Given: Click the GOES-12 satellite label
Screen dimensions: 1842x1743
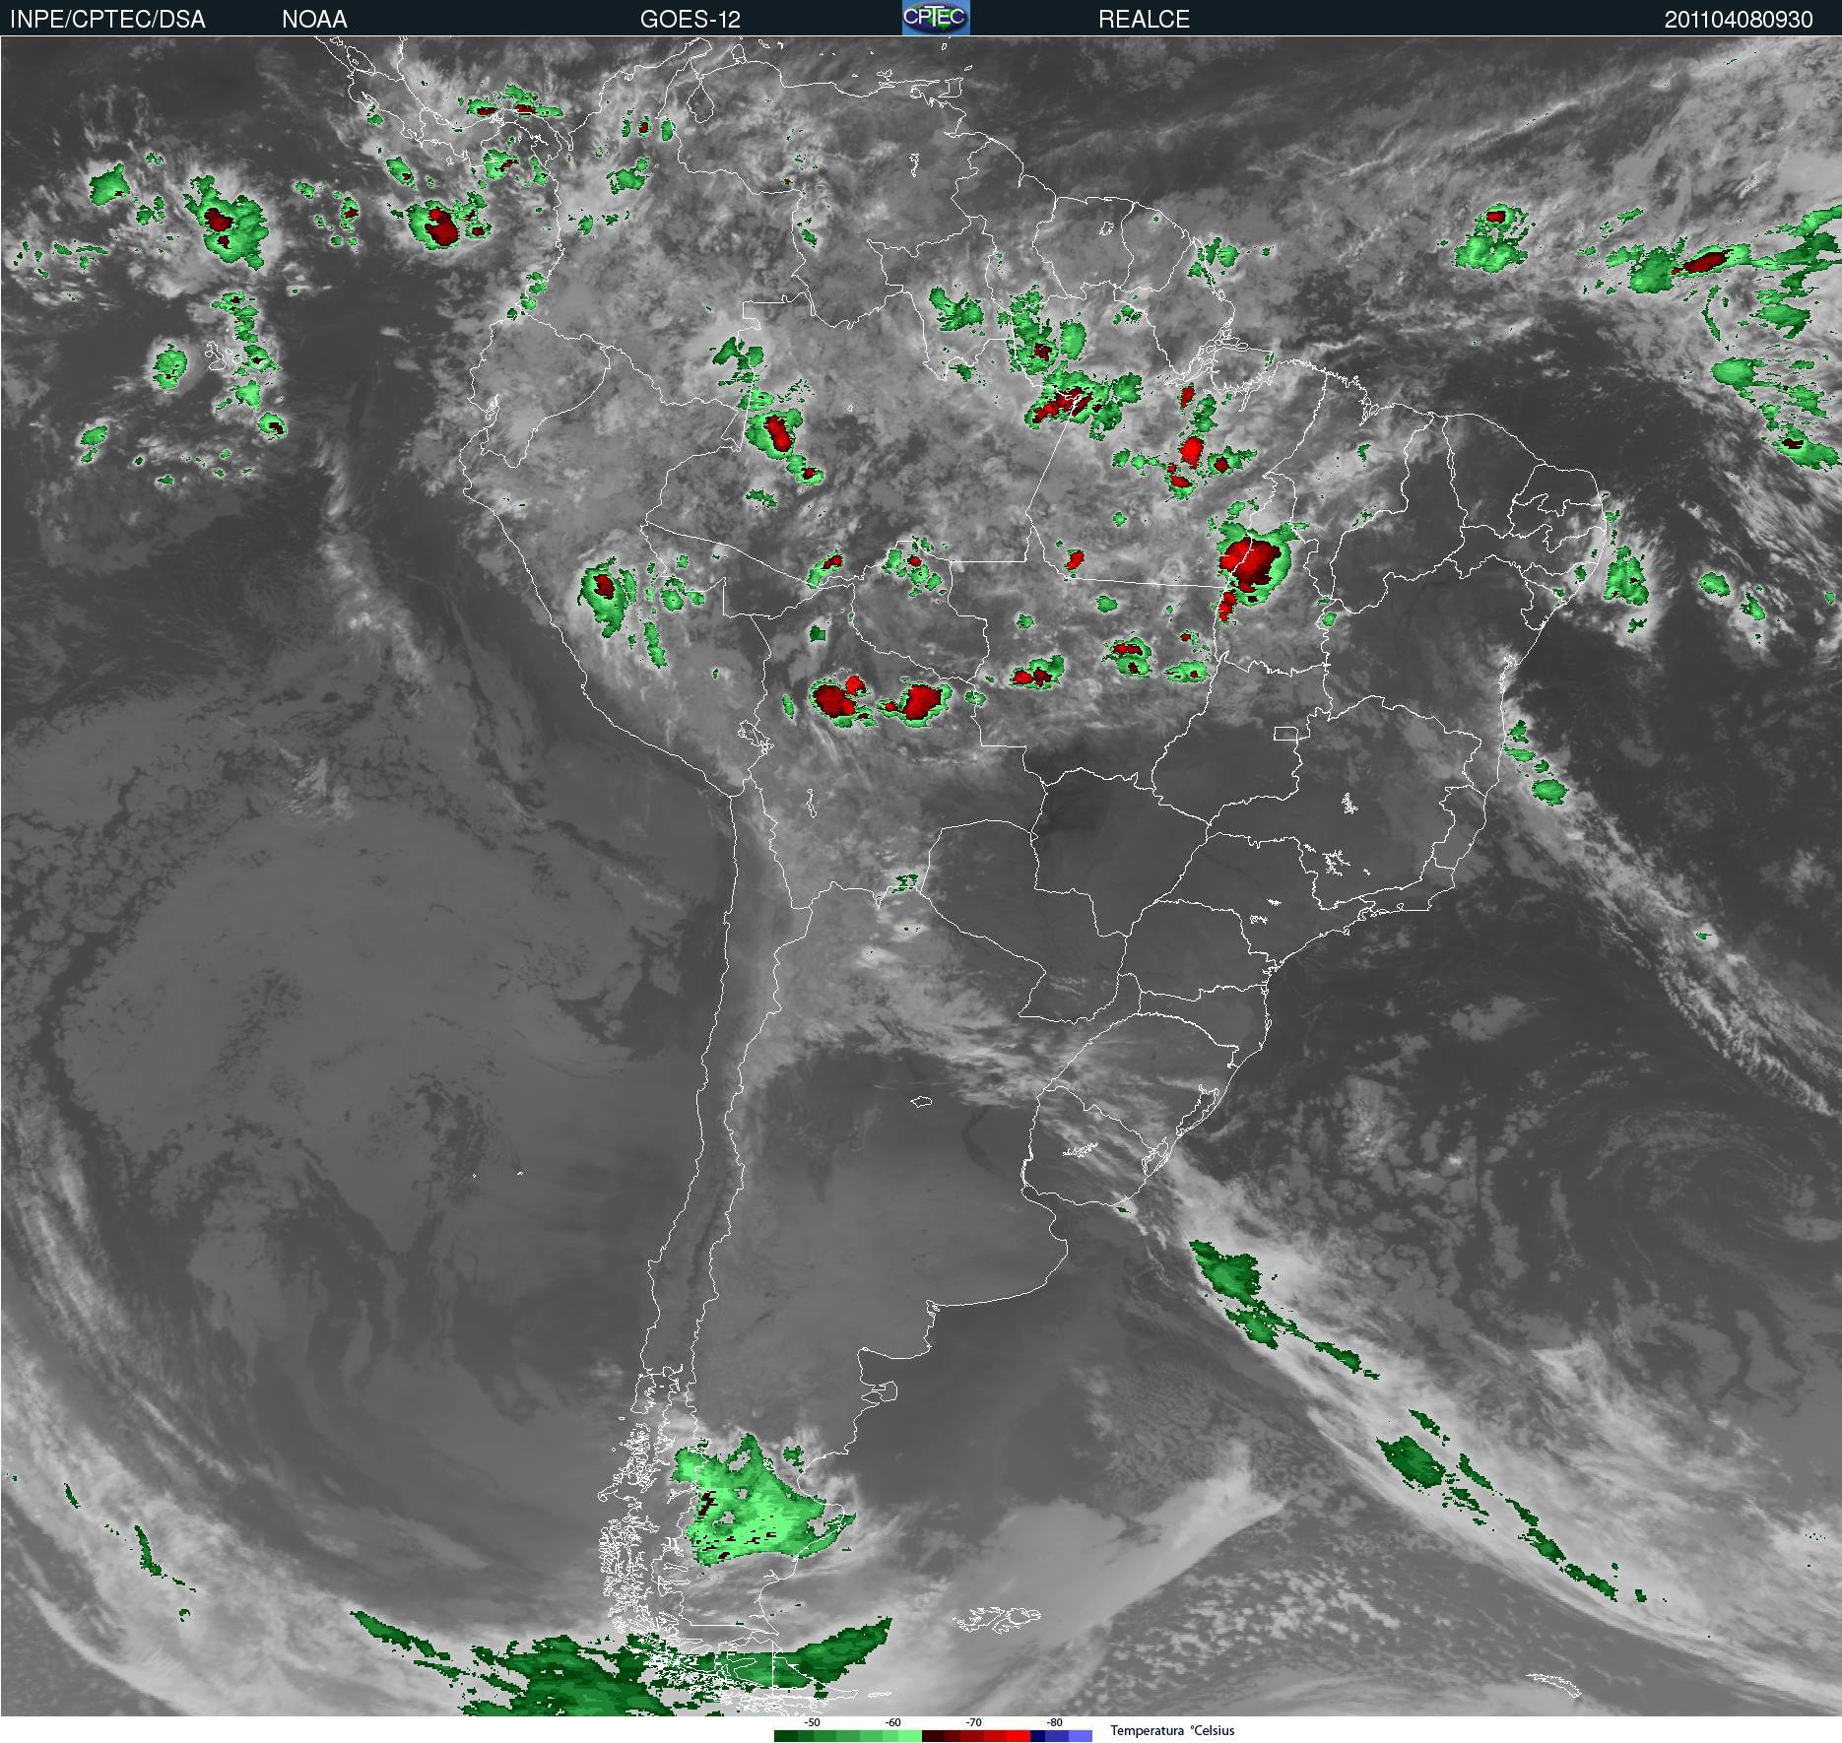Looking at the screenshot, I should coord(690,20).
